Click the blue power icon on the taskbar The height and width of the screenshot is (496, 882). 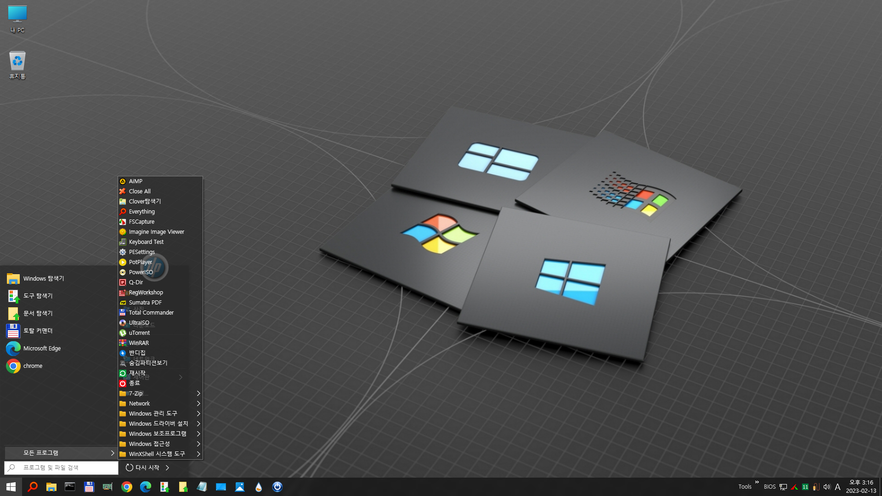point(277,487)
